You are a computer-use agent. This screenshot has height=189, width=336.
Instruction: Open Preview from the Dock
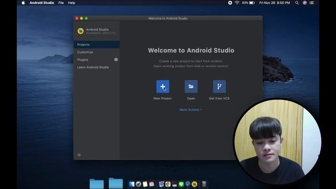pos(161,184)
